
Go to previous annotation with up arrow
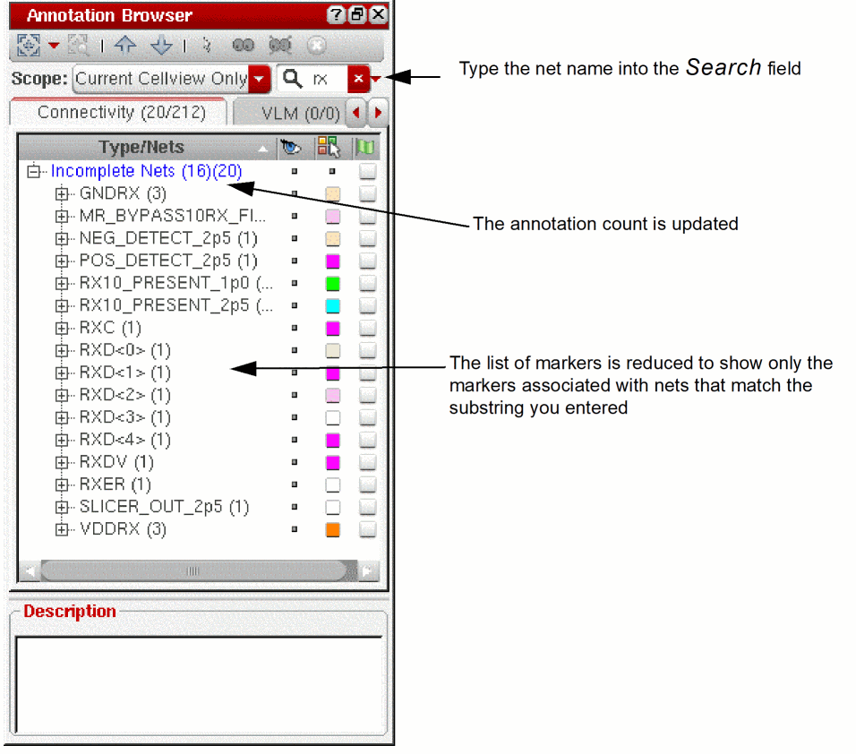click(125, 45)
